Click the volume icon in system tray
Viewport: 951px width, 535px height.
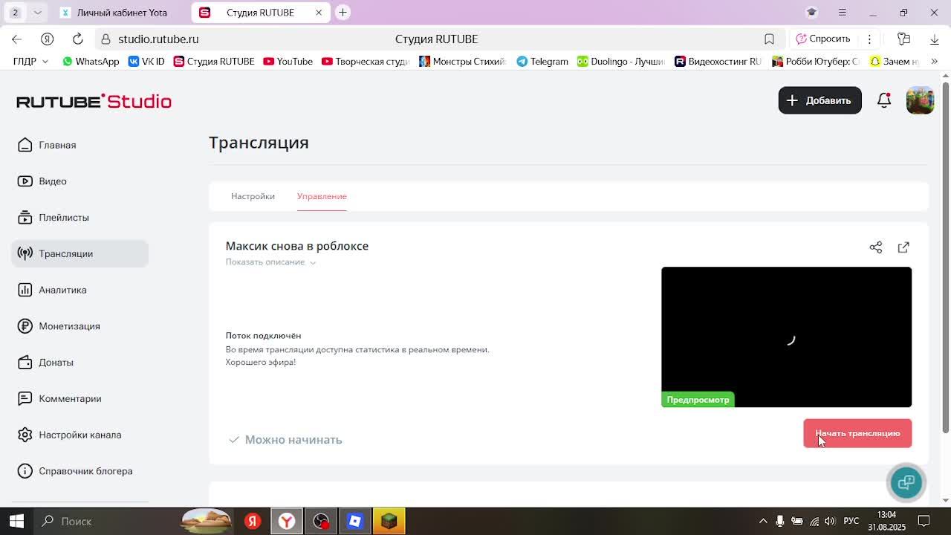830,521
